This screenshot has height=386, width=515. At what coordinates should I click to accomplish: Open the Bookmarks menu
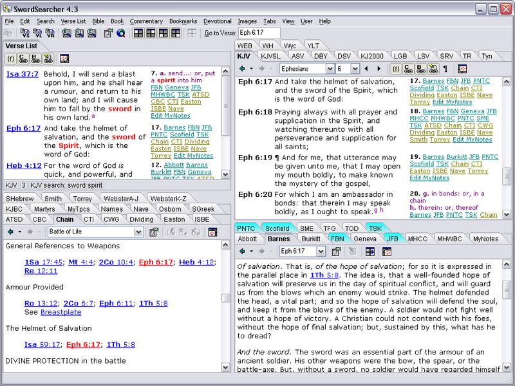pyautogui.click(x=183, y=21)
